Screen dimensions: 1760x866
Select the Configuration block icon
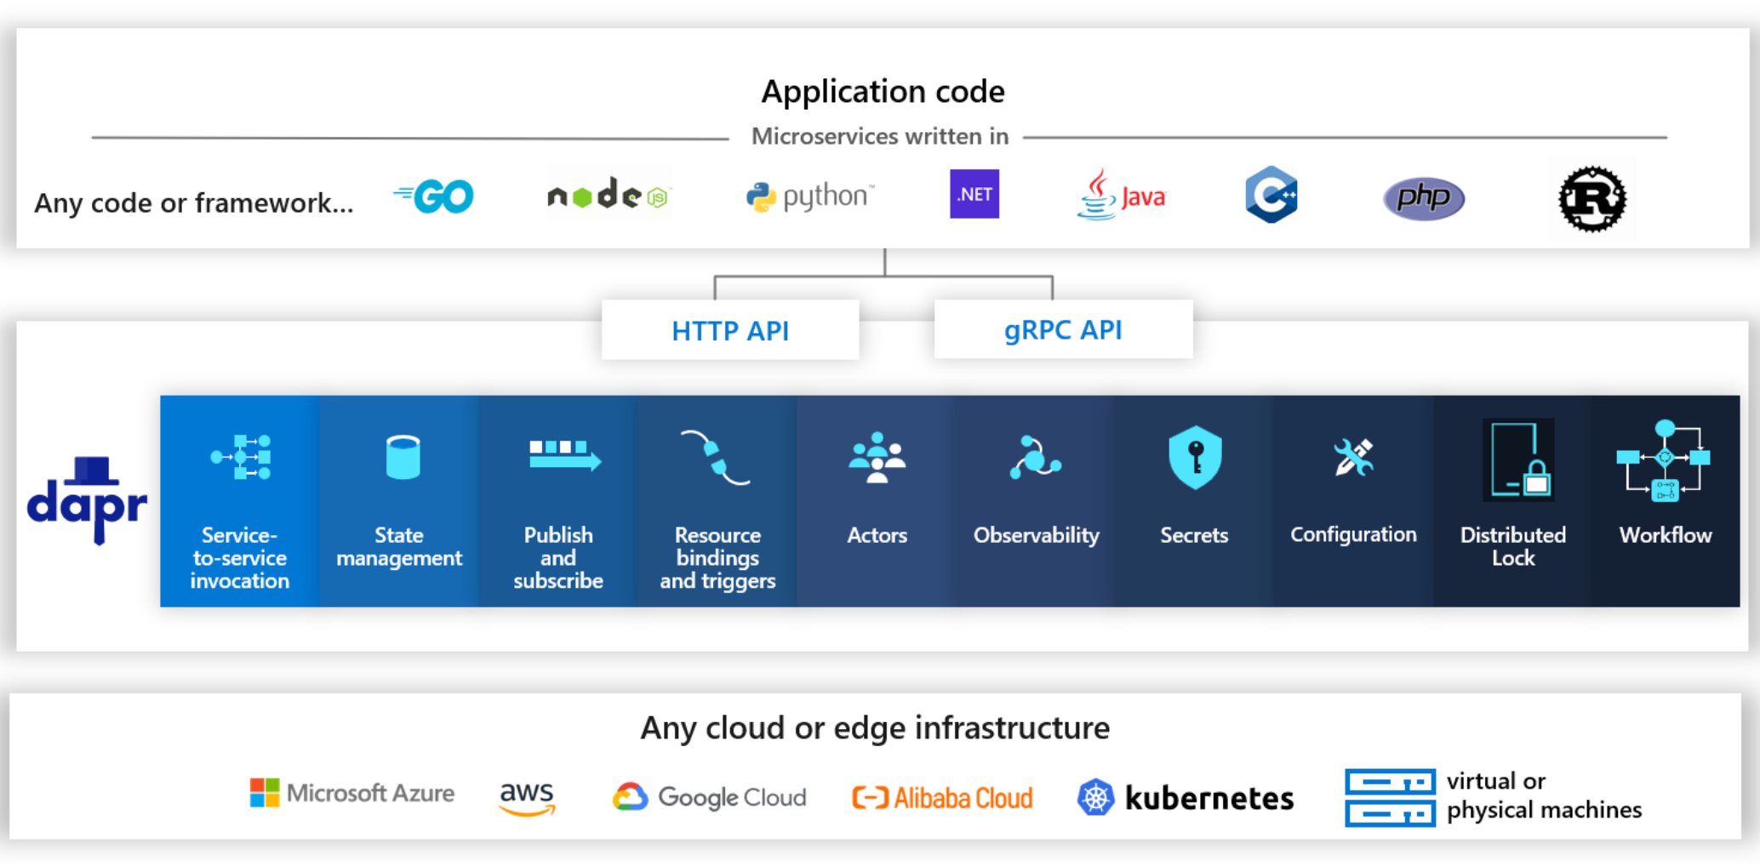[x=1353, y=493]
